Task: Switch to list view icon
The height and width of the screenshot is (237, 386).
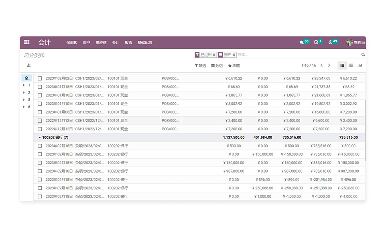Action: click(342, 66)
